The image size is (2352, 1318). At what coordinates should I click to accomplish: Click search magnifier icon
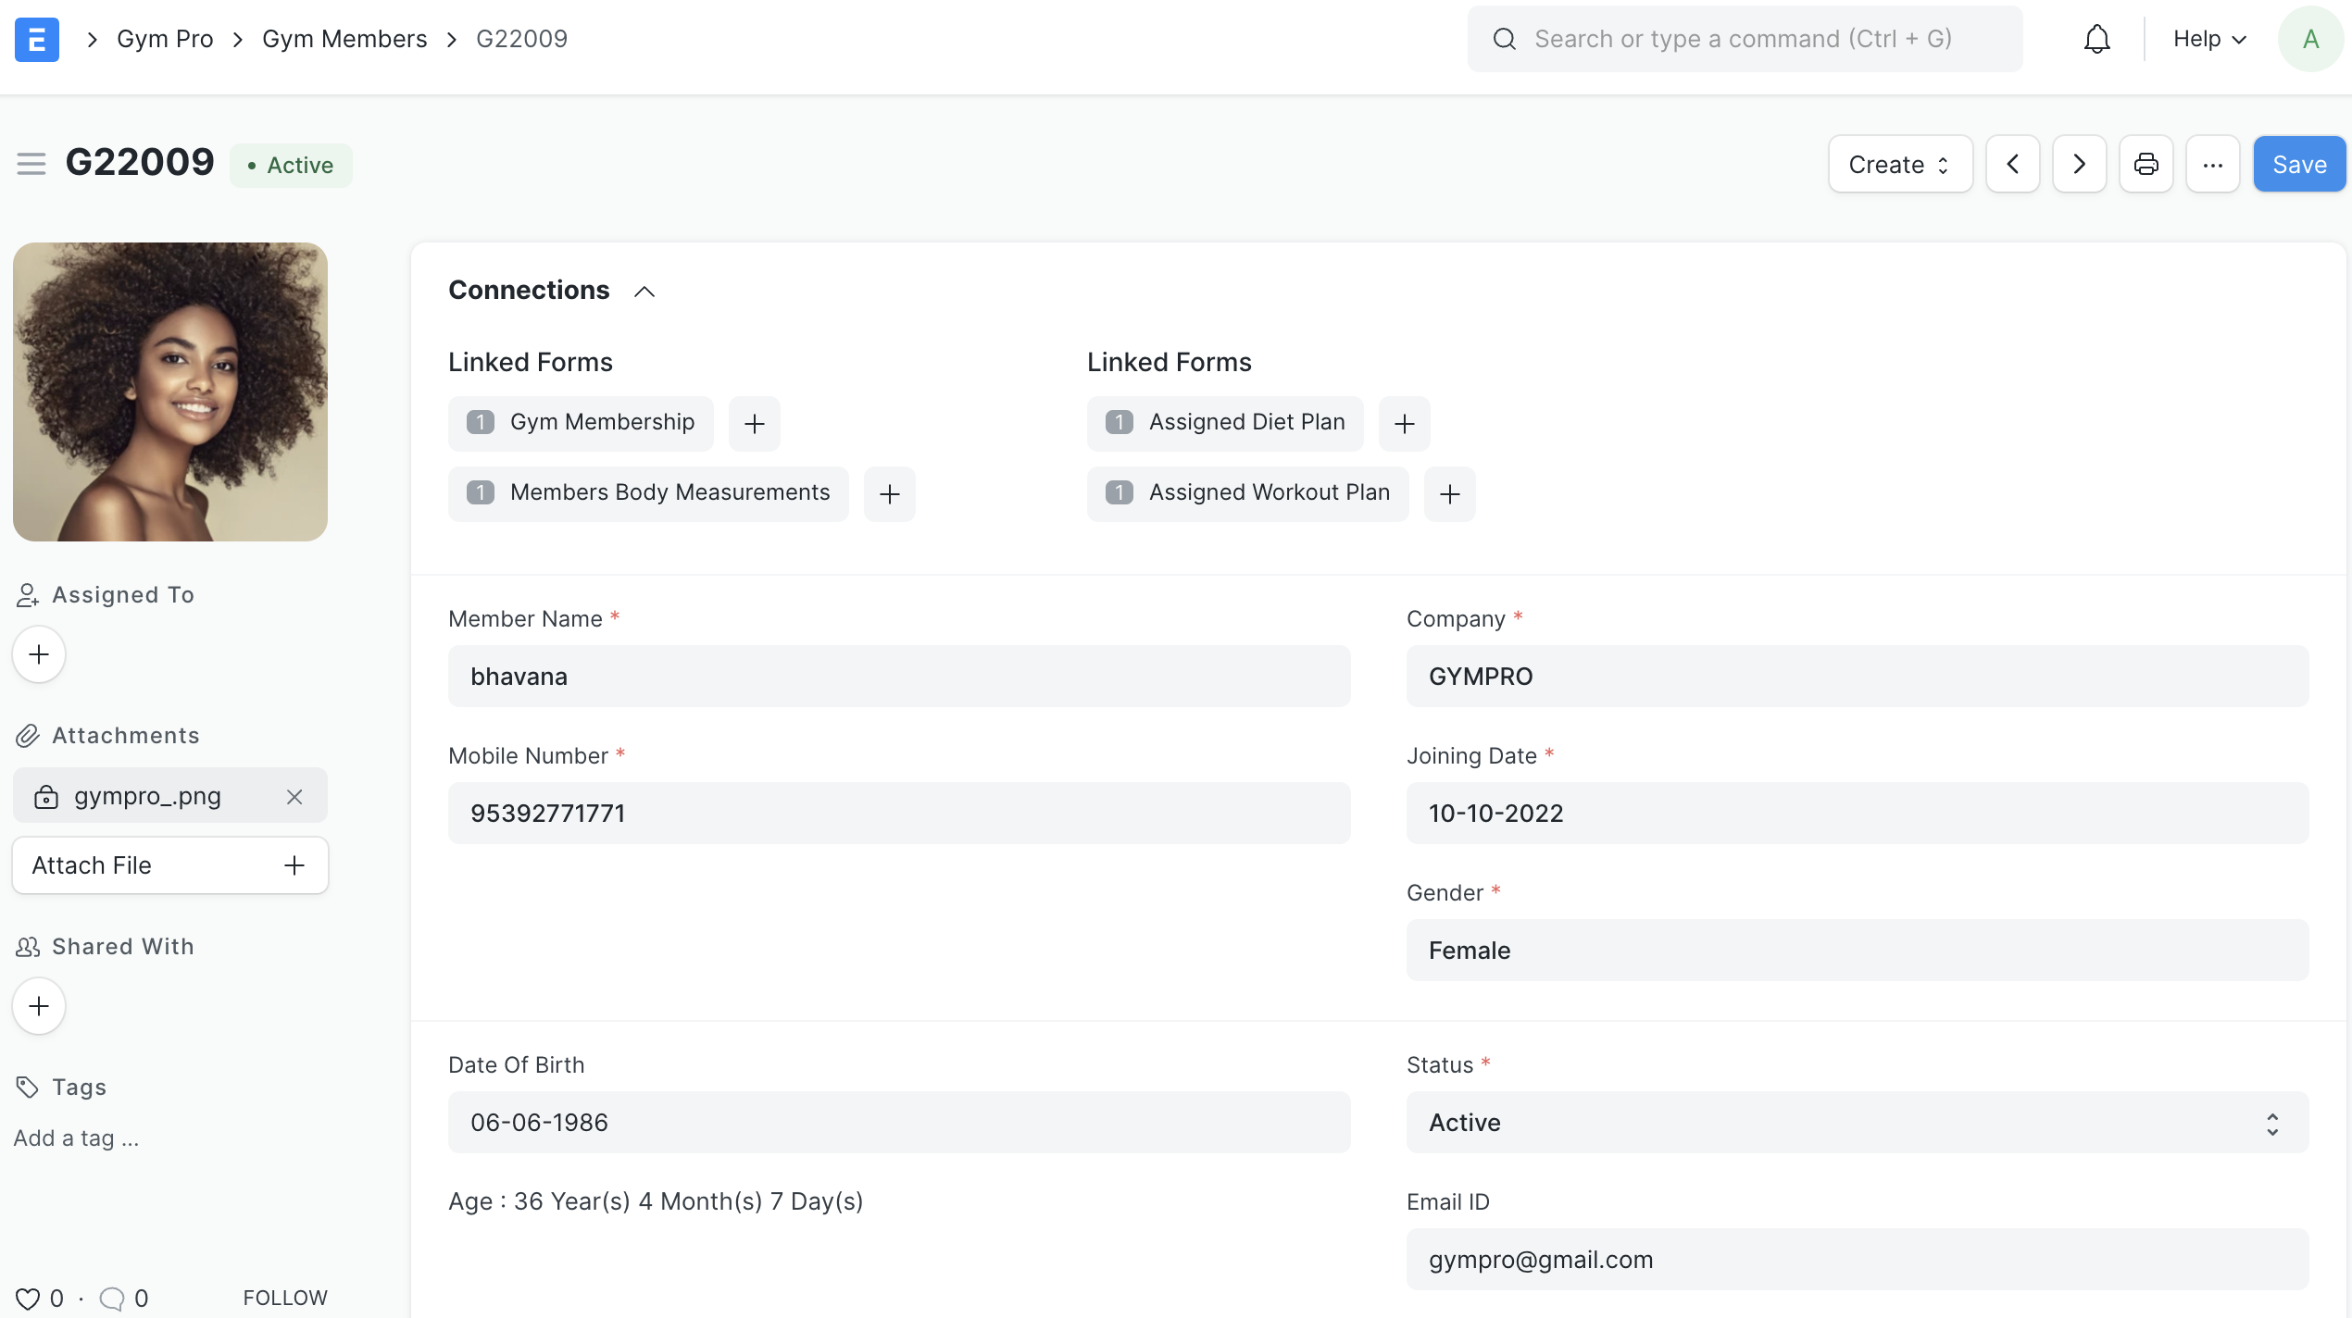click(x=1505, y=39)
